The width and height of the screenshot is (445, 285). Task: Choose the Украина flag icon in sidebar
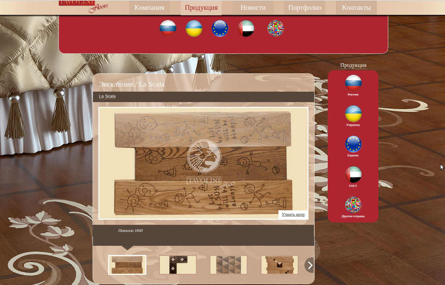click(x=353, y=114)
